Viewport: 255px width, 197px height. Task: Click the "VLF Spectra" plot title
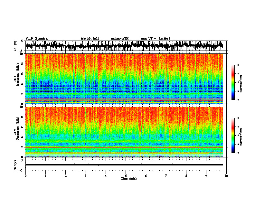click(x=36, y=39)
